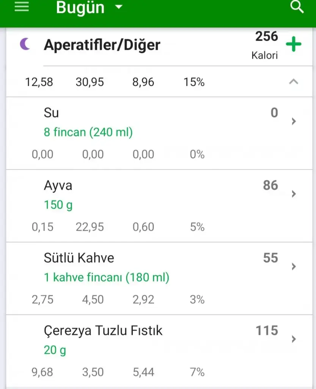Image resolution: width=316 pixels, height=389 pixels.
Task: Select the Aperatifler/Diğer meal heading
Action: pos(102,45)
